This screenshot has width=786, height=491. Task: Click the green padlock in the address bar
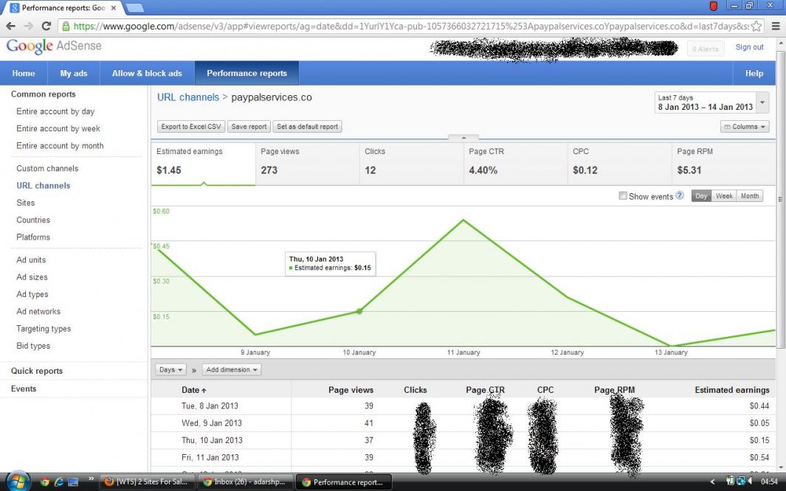click(x=66, y=26)
